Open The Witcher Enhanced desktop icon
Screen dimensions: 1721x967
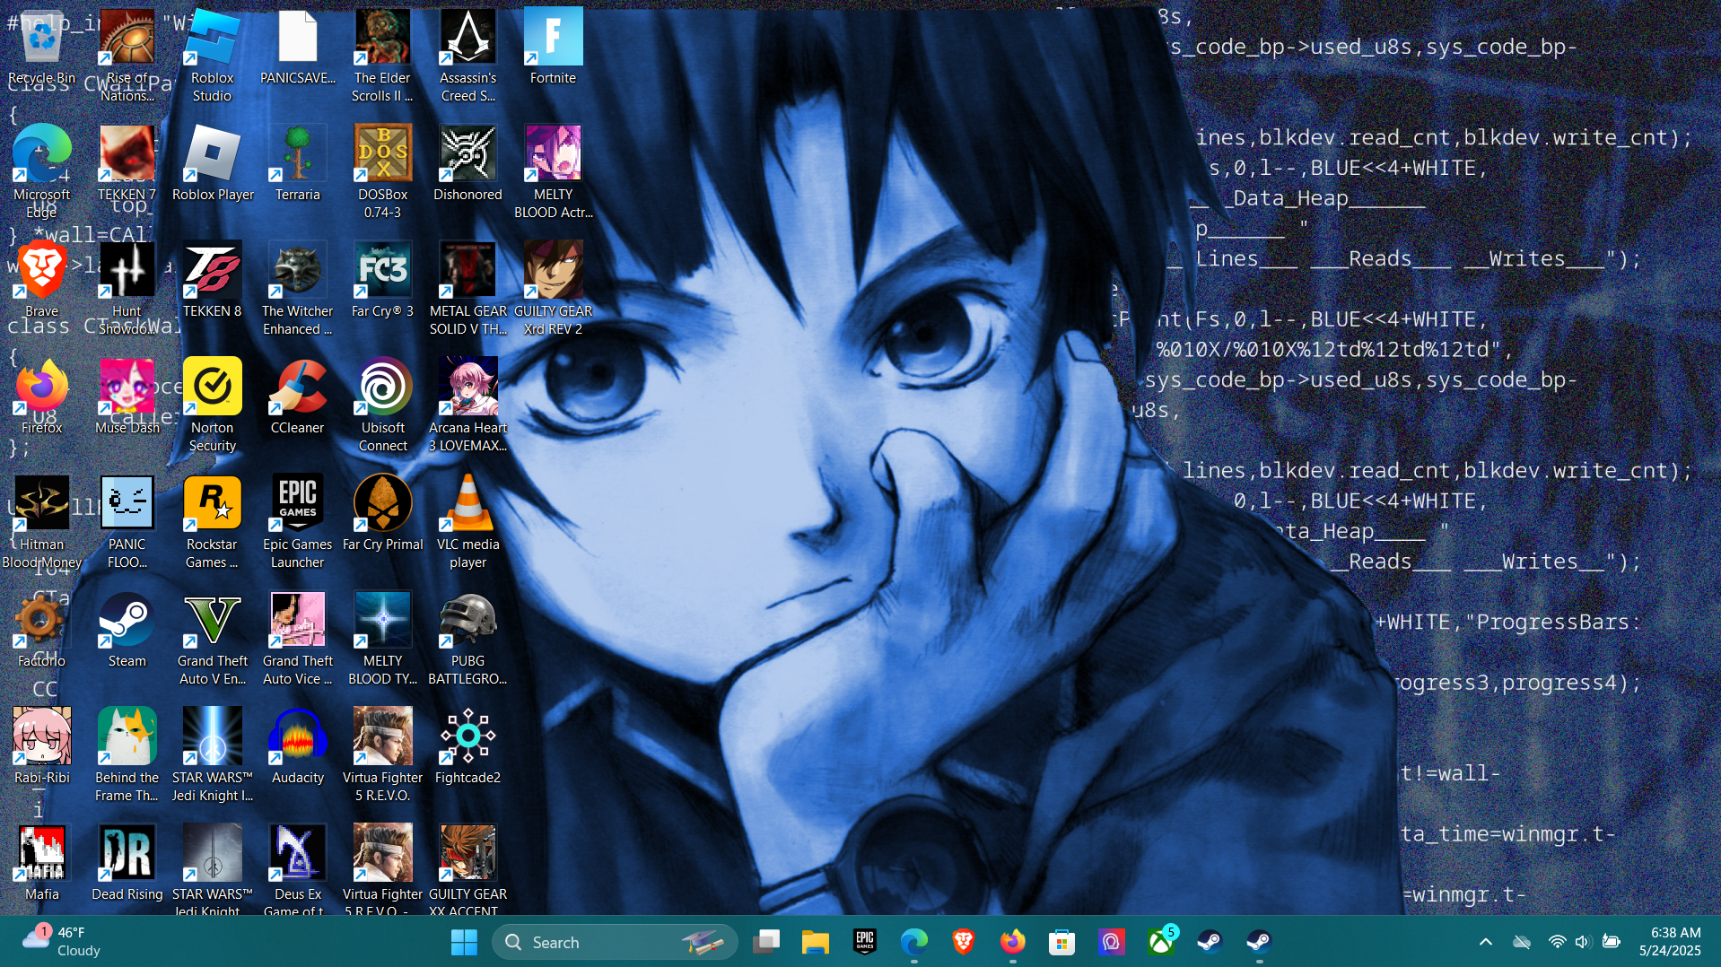click(298, 289)
